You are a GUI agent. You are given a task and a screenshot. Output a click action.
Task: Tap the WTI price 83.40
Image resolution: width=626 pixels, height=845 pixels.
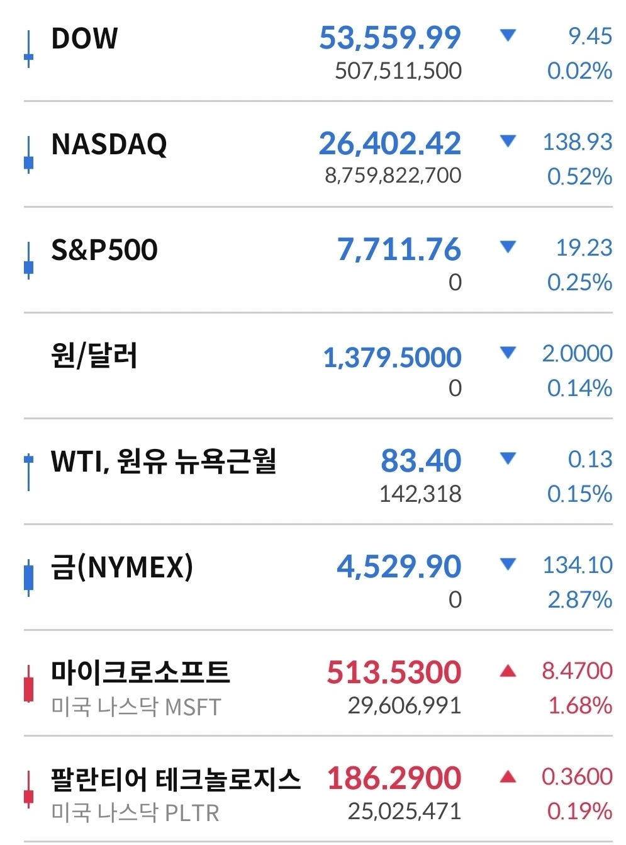pos(421,461)
